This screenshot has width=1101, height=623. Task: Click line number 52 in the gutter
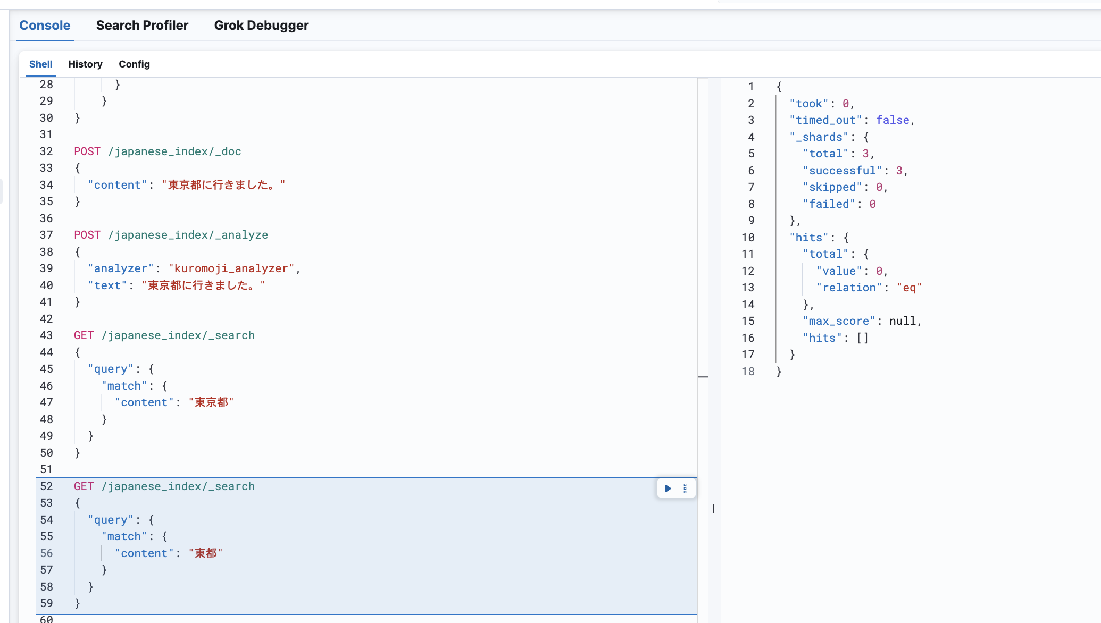[x=47, y=486]
